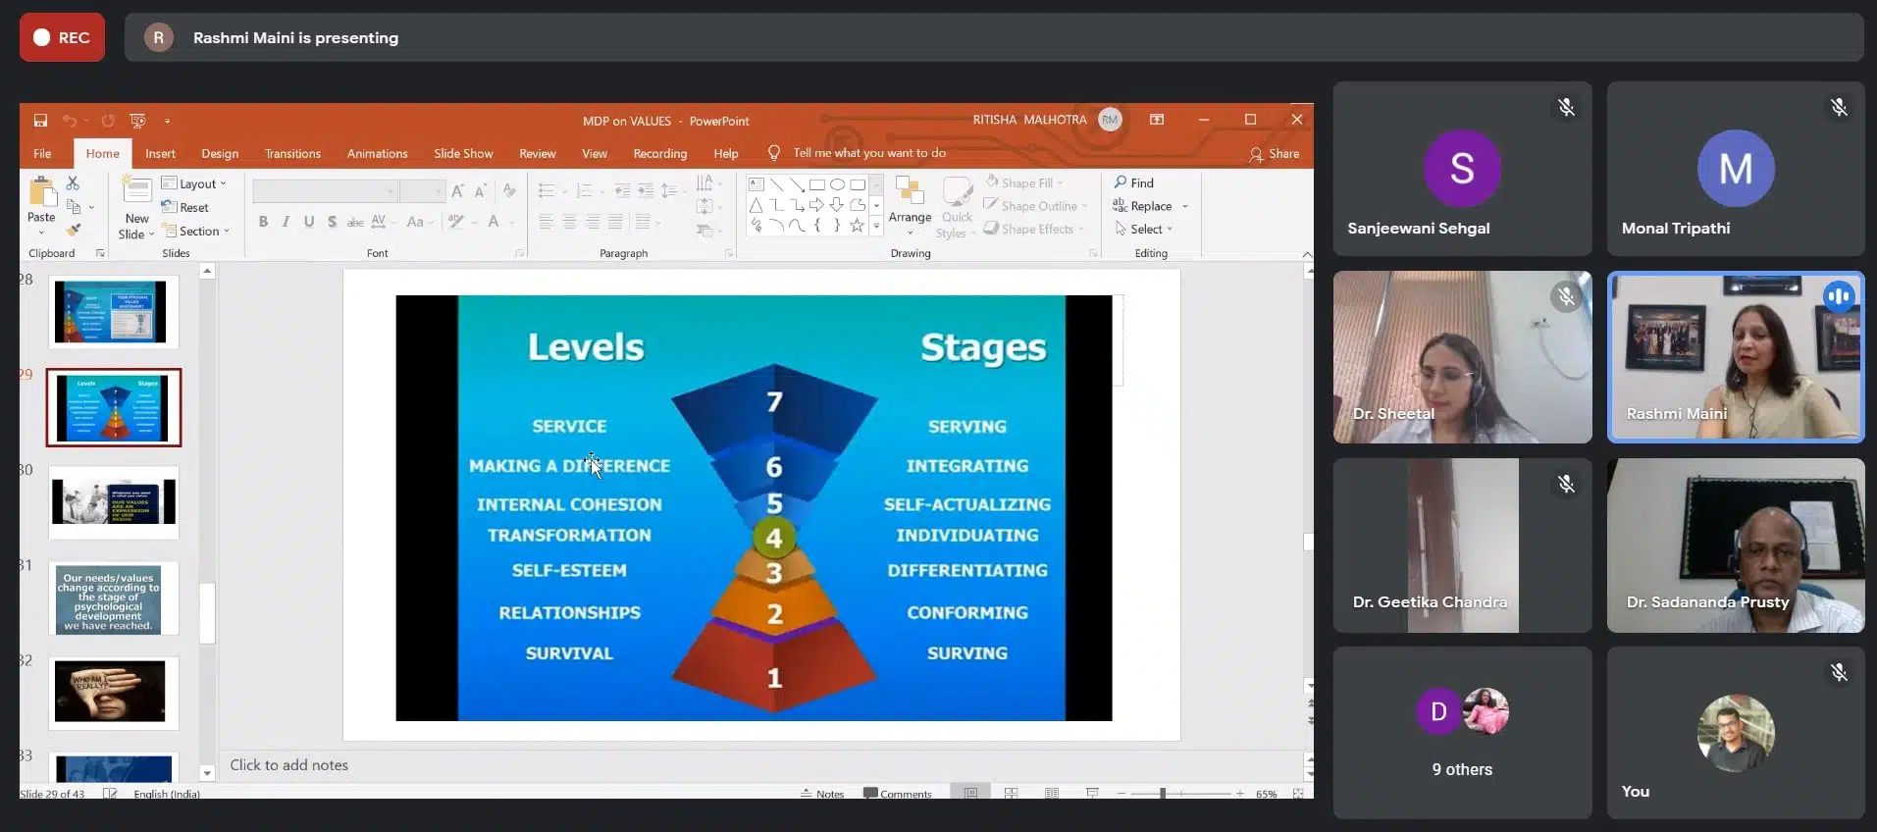This screenshot has width=1877, height=832.
Task: Click the Save icon in quick access toolbar
Action: click(40, 121)
